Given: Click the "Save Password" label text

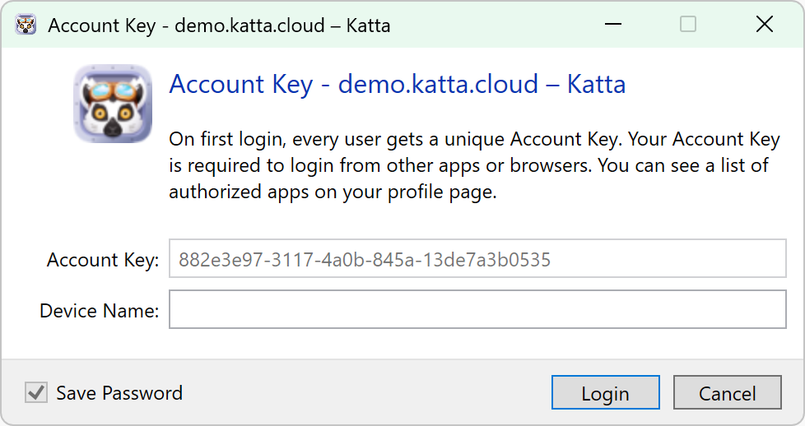Looking at the screenshot, I should [119, 392].
